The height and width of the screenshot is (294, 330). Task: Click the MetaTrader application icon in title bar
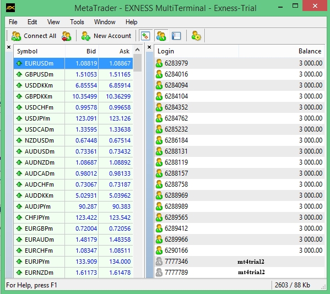pyautogui.click(x=10, y=8)
